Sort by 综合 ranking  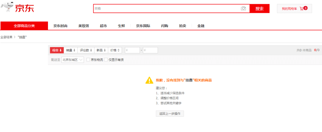point(57,50)
